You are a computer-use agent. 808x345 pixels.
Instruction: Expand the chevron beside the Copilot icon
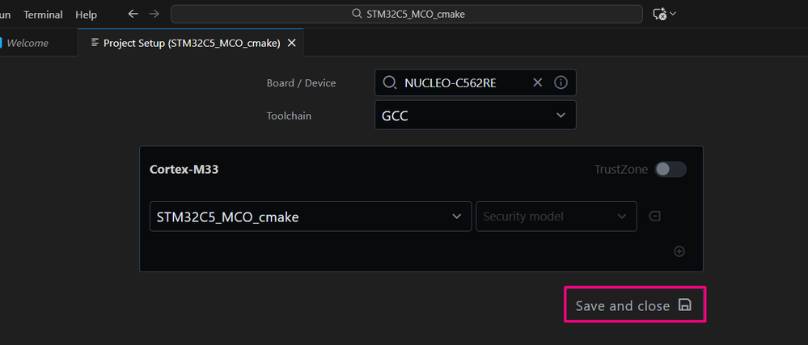click(x=673, y=14)
